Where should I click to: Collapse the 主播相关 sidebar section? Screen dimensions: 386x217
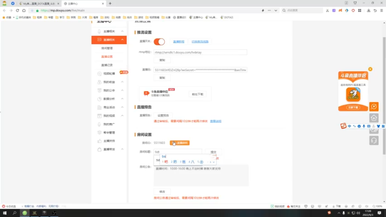point(122,31)
